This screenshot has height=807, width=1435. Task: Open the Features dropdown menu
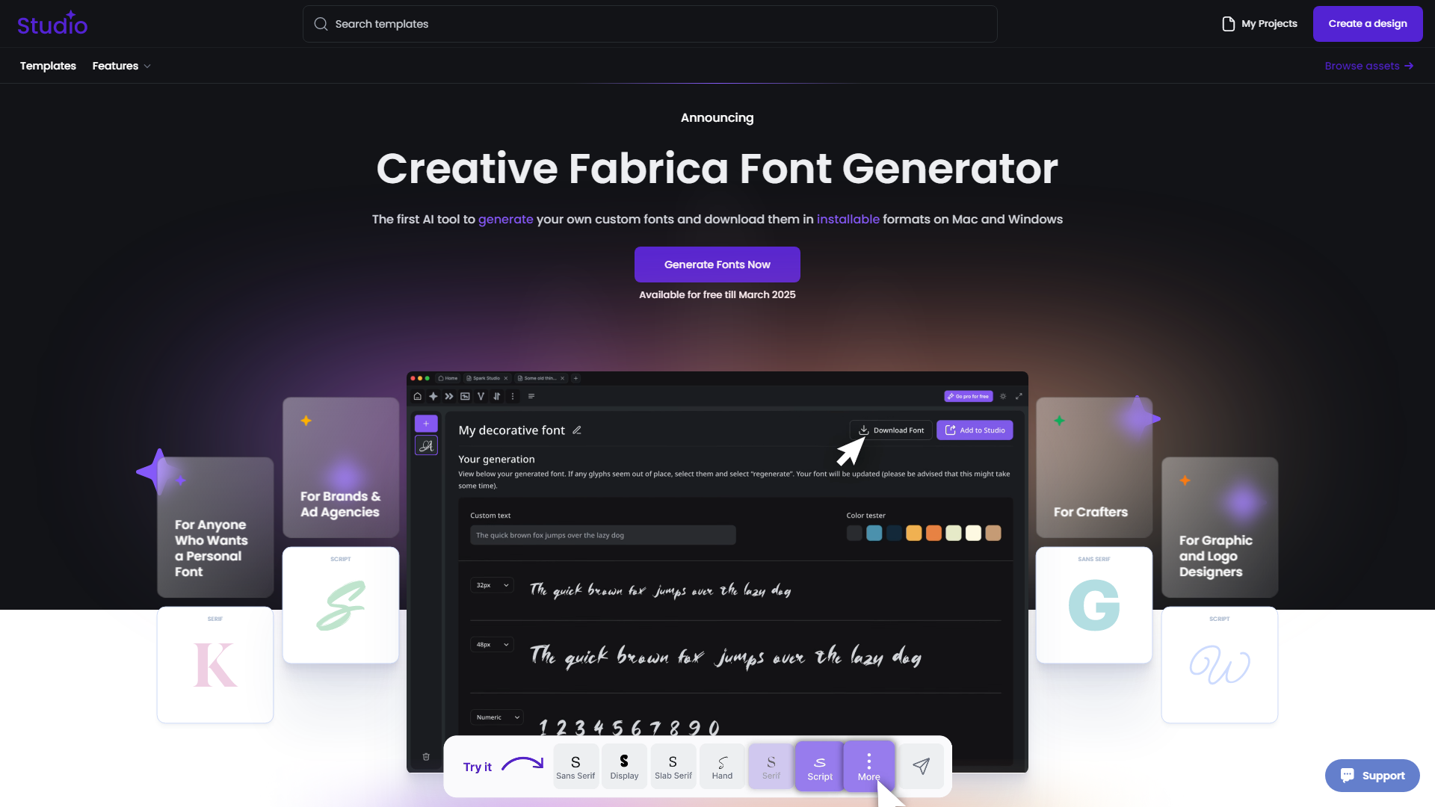(121, 66)
